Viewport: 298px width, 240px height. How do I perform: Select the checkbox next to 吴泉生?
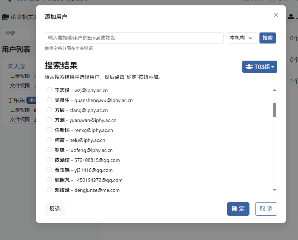[49, 100]
